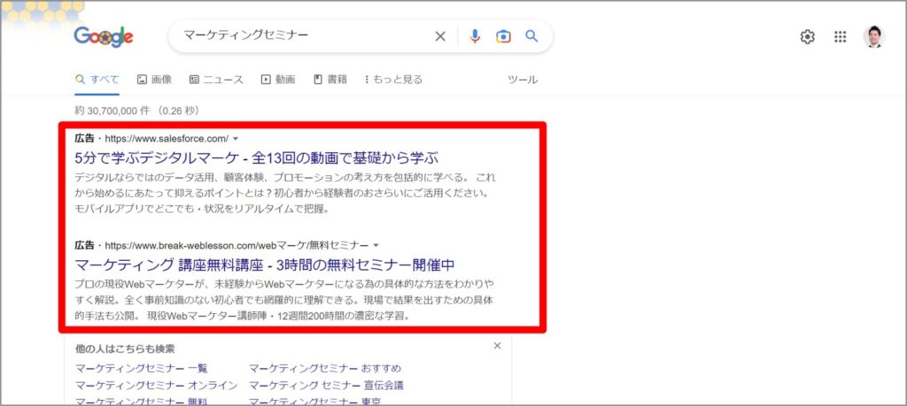Viewport: 907px width, 406px height.
Task: Open the 5分で学ぶデジタルマーケ ad link
Action: click(257, 157)
